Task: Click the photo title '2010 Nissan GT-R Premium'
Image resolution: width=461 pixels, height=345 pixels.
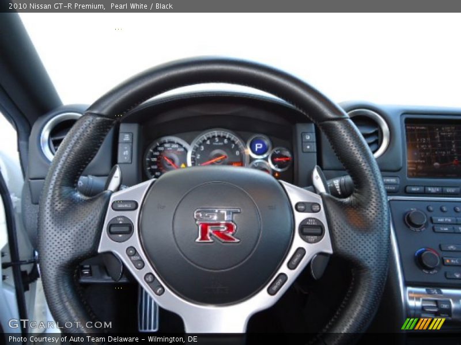Action: pyautogui.click(x=56, y=6)
